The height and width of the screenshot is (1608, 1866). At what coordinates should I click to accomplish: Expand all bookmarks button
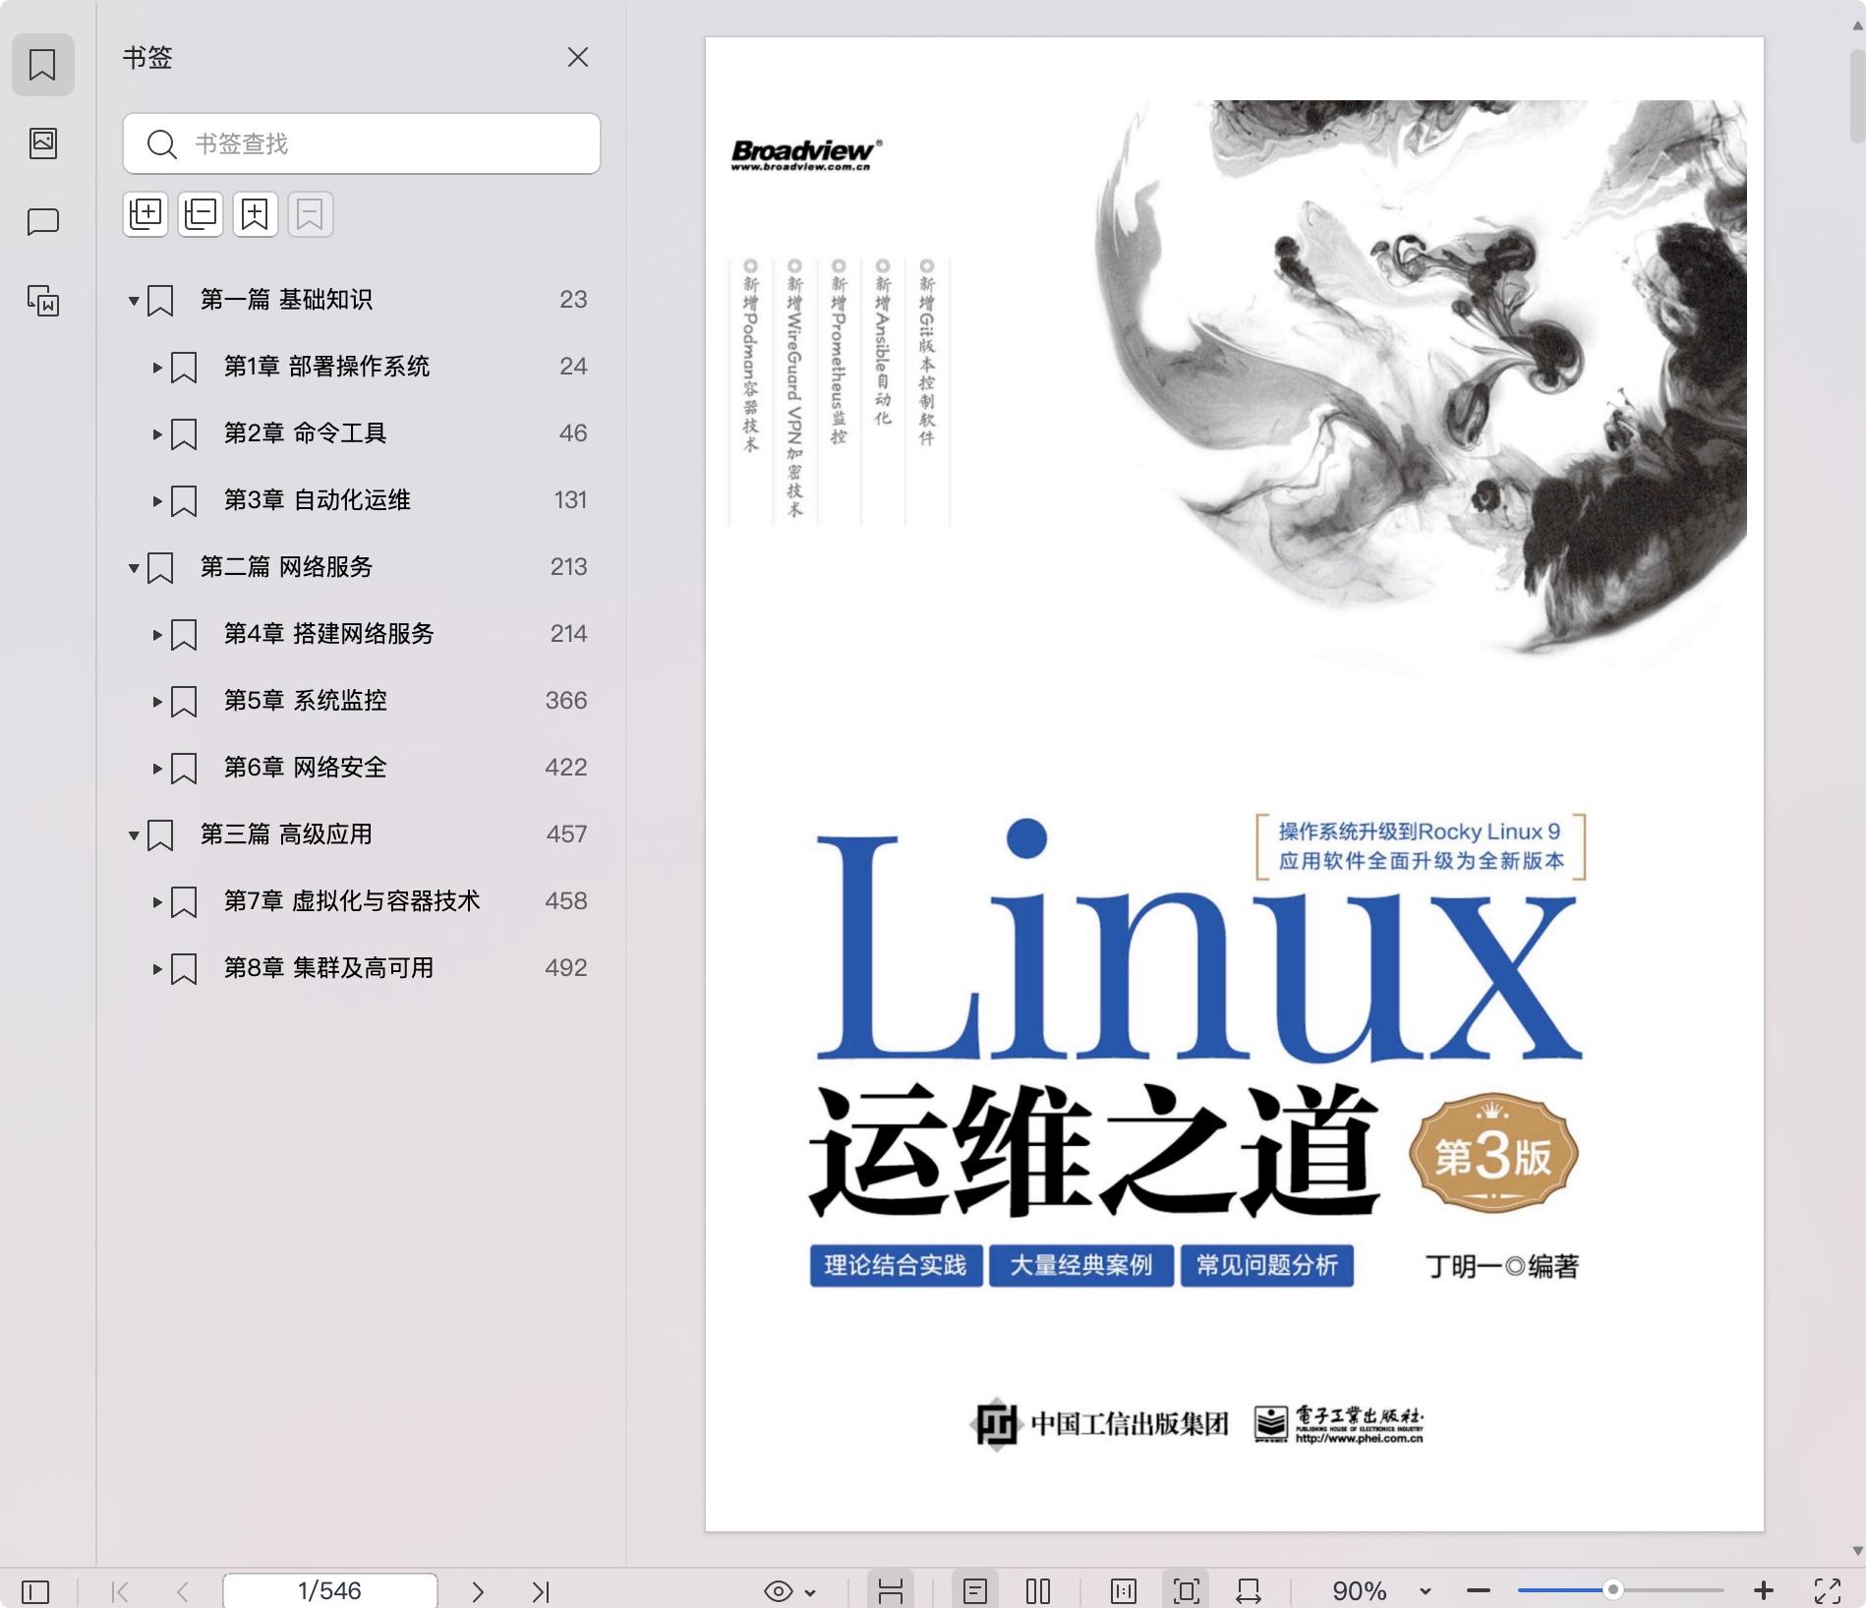point(146,214)
